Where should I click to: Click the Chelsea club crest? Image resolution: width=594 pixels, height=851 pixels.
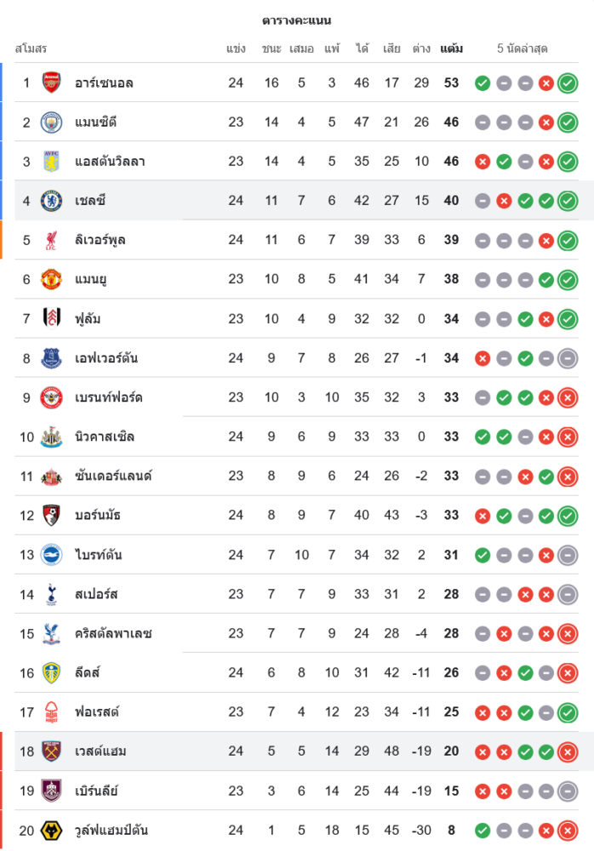tap(52, 201)
